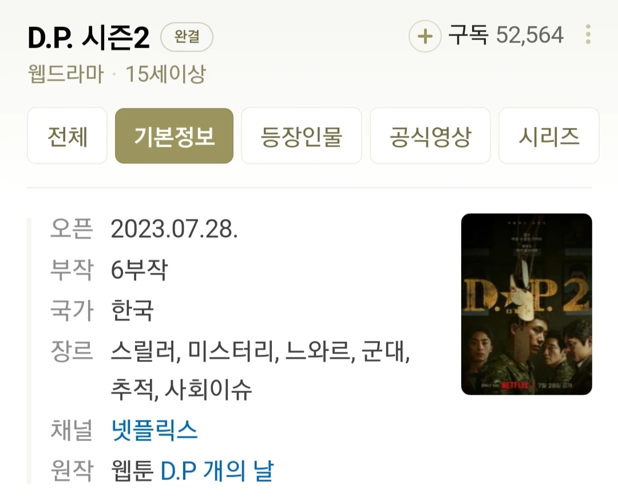Open the 넷플릭스 channel link
Screen dimensions: 618x504
pyautogui.click(x=154, y=430)
